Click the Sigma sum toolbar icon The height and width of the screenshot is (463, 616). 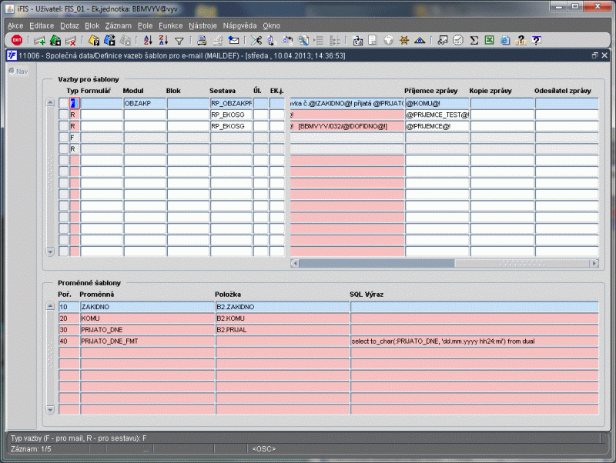pyautogui.click(x=474, y=40)
